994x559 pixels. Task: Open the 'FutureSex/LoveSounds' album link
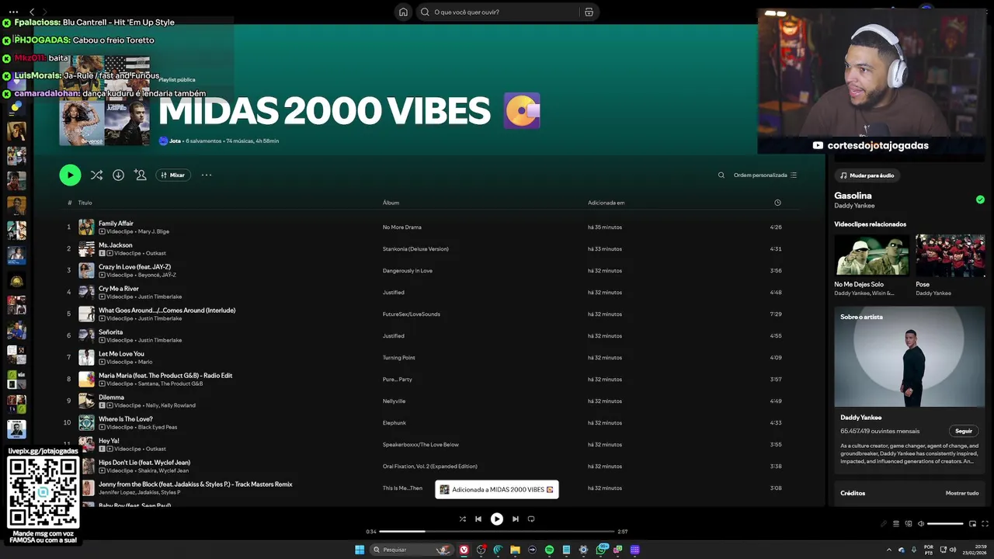pos(411,314)
